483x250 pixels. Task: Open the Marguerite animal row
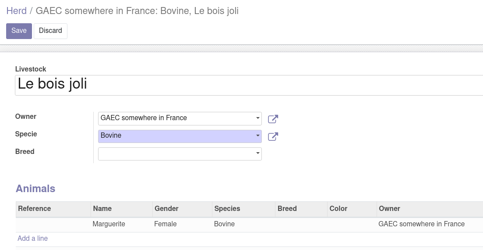[109, 224]
